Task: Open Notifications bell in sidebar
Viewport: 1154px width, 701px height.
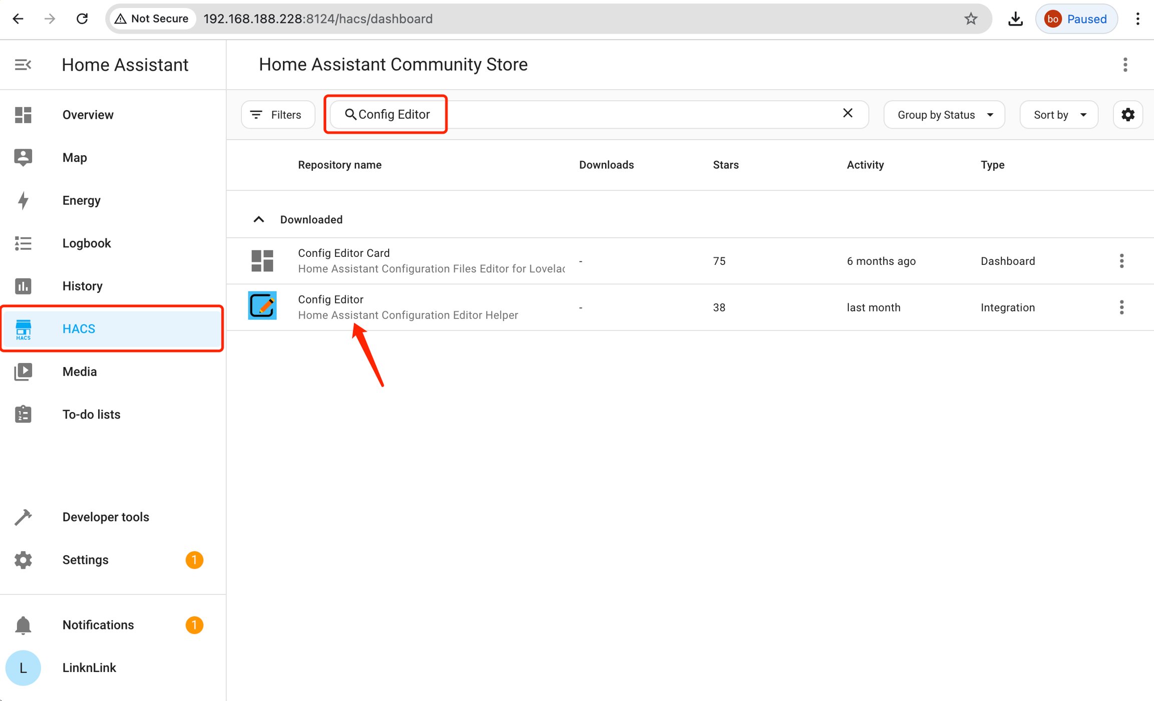Action: (x=23, y=625)
